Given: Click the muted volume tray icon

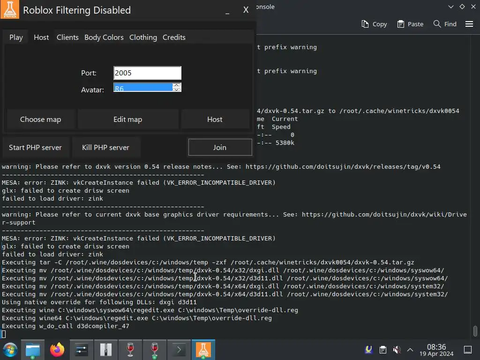Looking at the screenshot, I should tap(397, 350).
